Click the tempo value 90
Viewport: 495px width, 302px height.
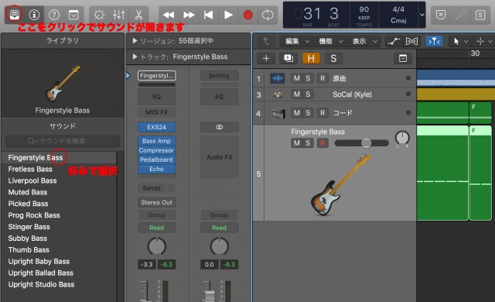(x=364, y=9)
